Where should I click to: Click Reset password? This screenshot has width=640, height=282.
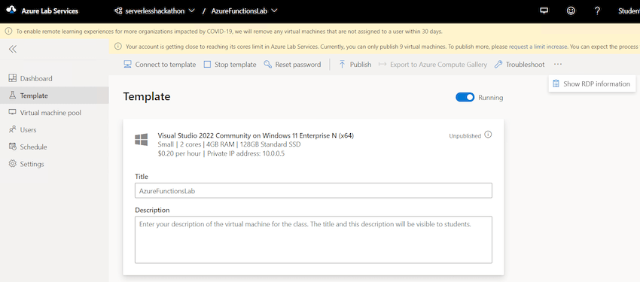point(292,65)
